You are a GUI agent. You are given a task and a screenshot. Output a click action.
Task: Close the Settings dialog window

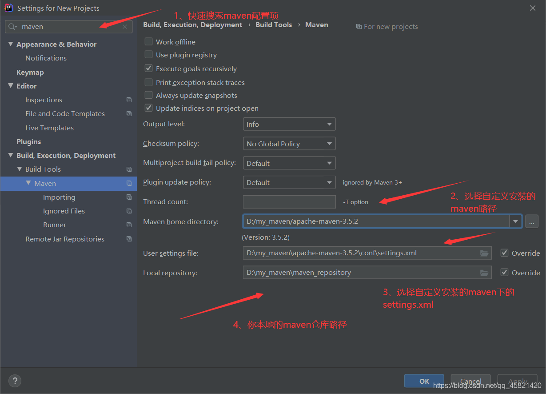533,8
